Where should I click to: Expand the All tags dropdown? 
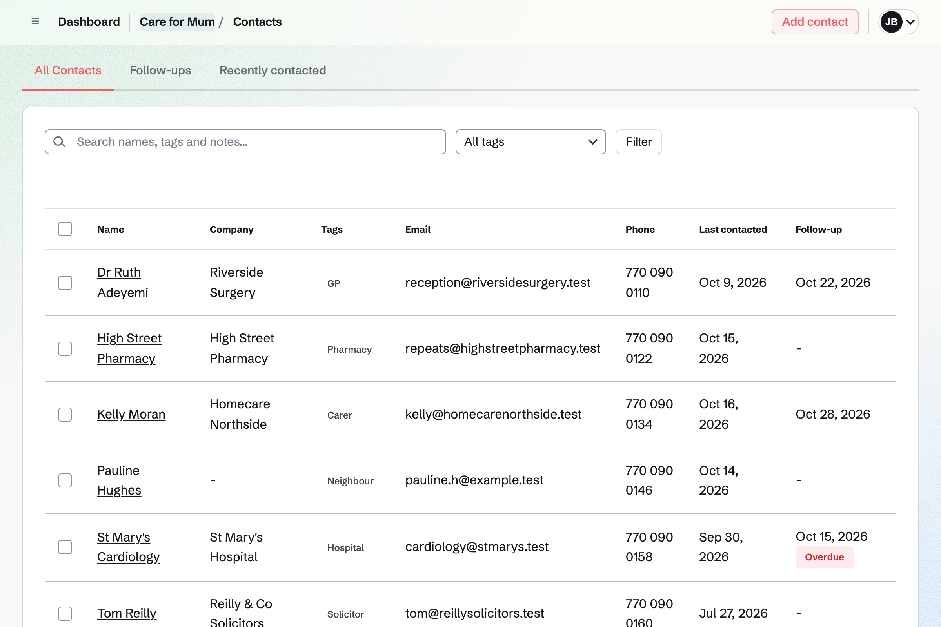point(530,141)
